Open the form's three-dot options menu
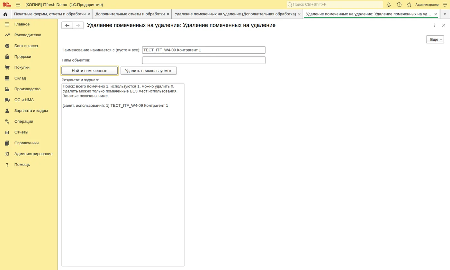The image size is (450, 270). coord(435,25)
